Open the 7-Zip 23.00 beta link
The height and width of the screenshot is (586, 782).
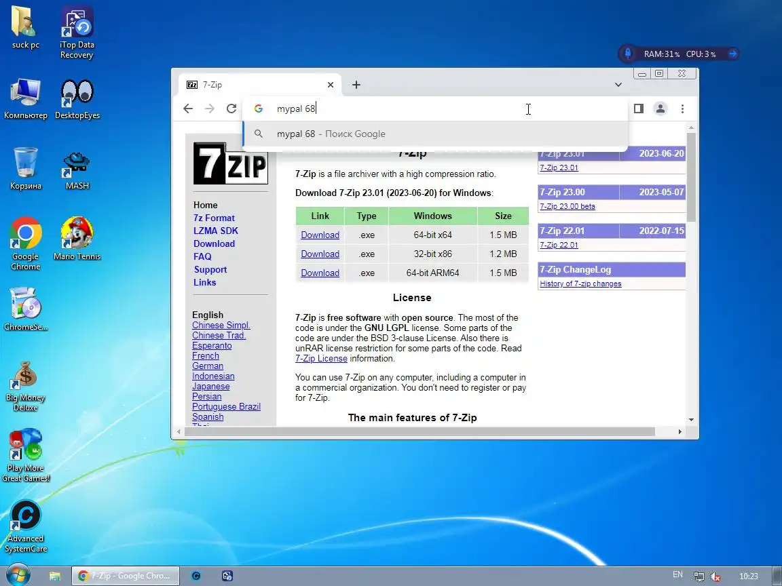pos(567,206)
